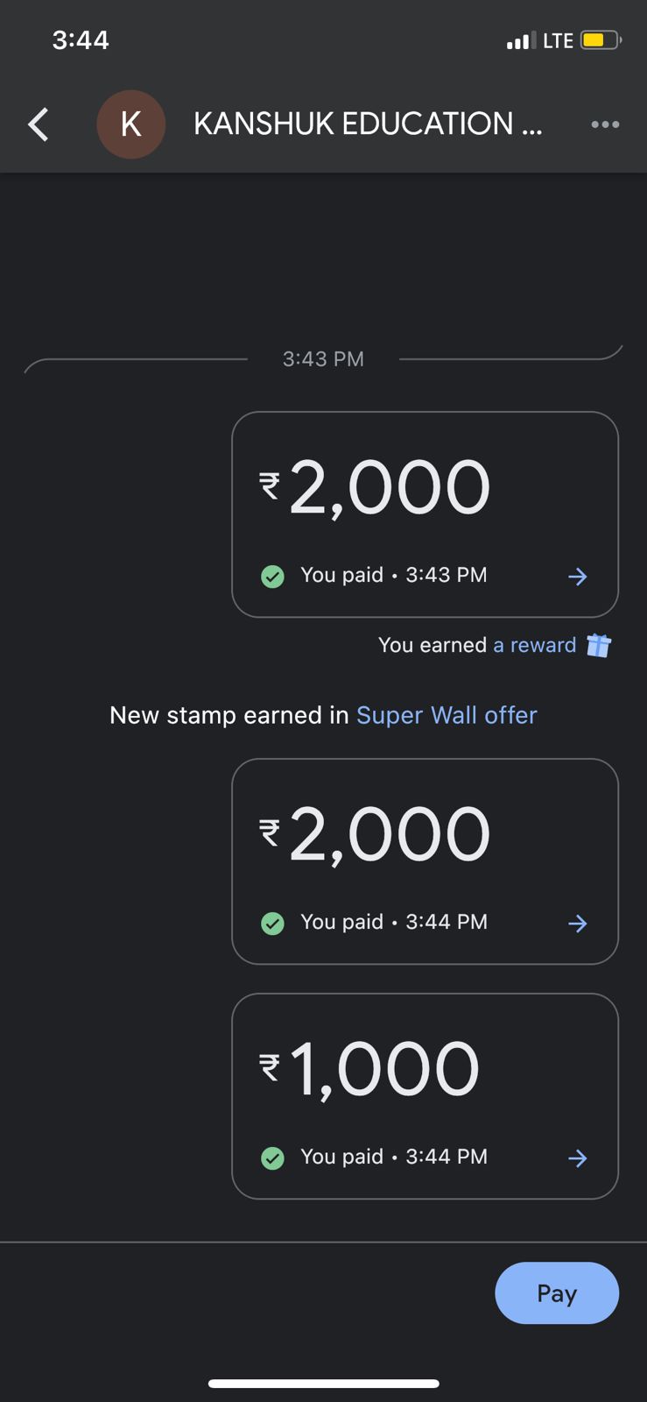This screenshot has height=1402, width=647.
Task: Open the three-dot more options menu
Action: point(605,124)
